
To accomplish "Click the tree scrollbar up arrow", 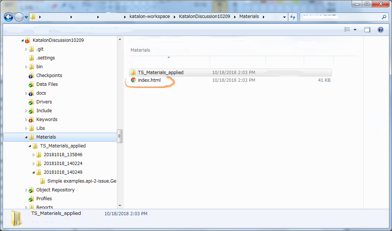I will [x=120, y=39].
